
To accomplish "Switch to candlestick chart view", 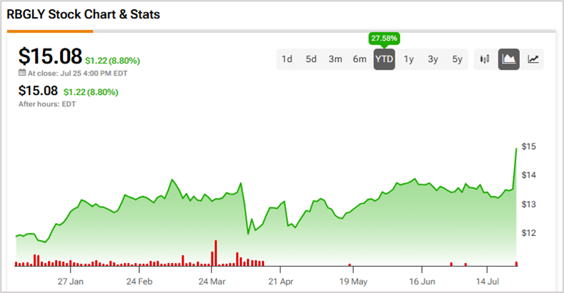I will (485, 59).
